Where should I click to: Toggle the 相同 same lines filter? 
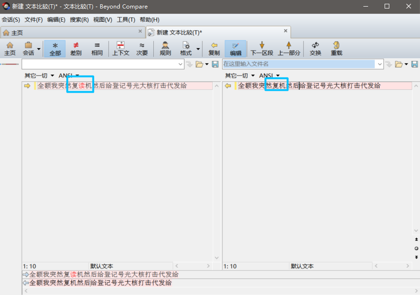point(97,49)
